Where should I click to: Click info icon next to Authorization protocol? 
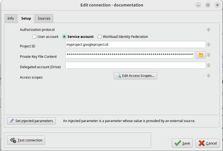coord(208,30)
